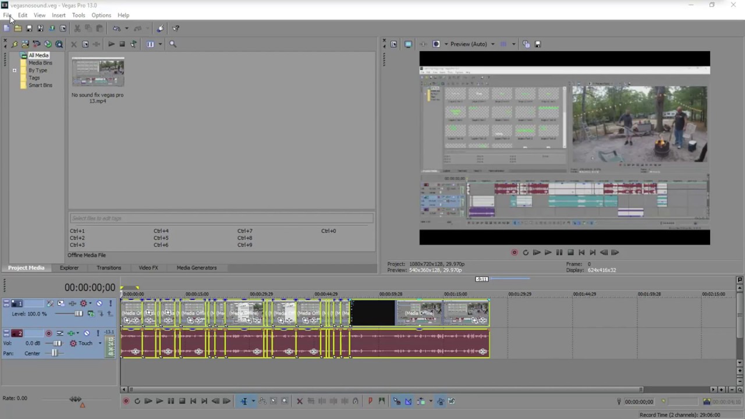Copy snapshot to clipboard in preview toolbar
The height and width of the screenshot is (419, 745).
pyautogui.click(x=526, y=44)
